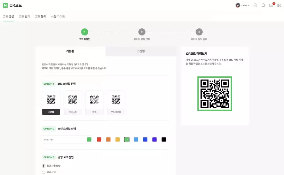This screenshot has height=175, width=284.
Task: Click the QR코드 title in header
Action: point(15,5)
